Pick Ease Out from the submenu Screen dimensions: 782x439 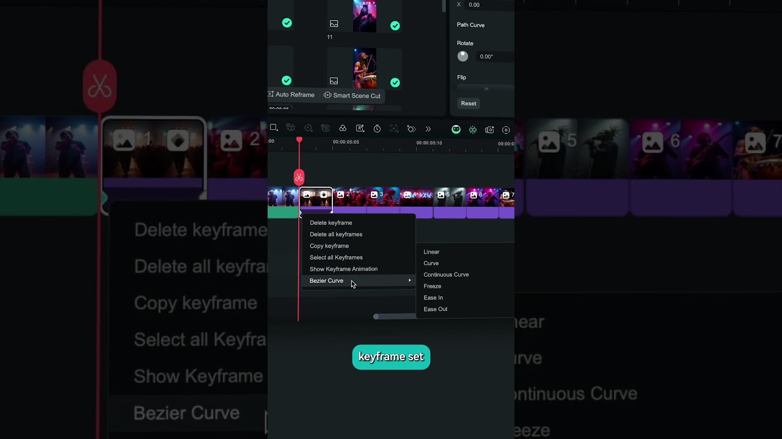click(436, 309)
